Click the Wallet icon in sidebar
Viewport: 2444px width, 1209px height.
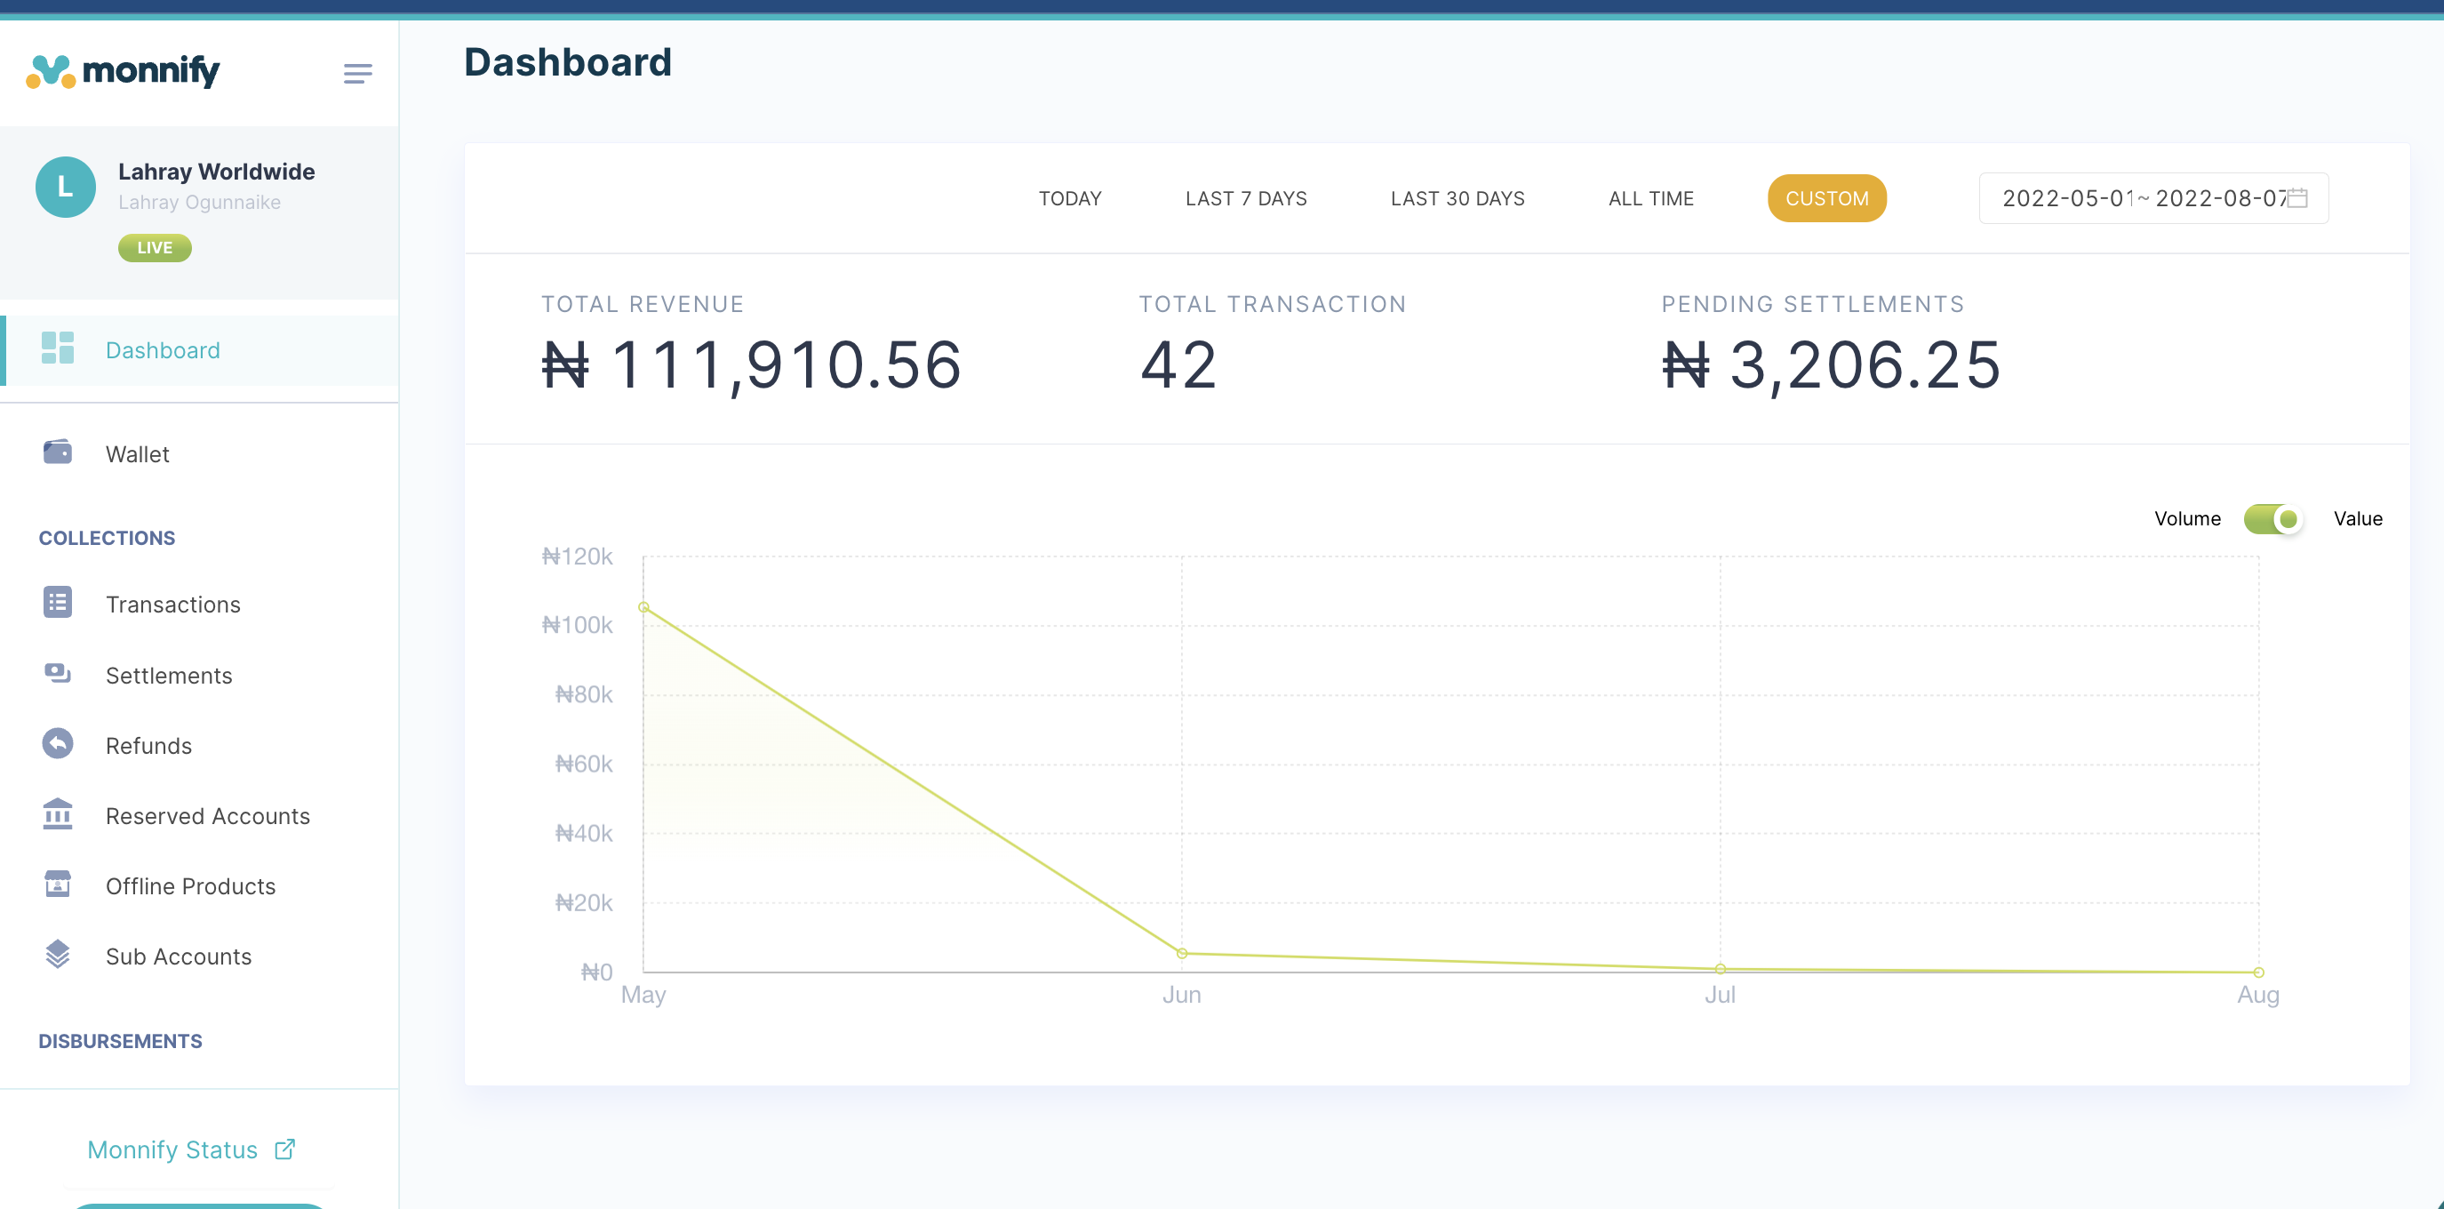57,452
